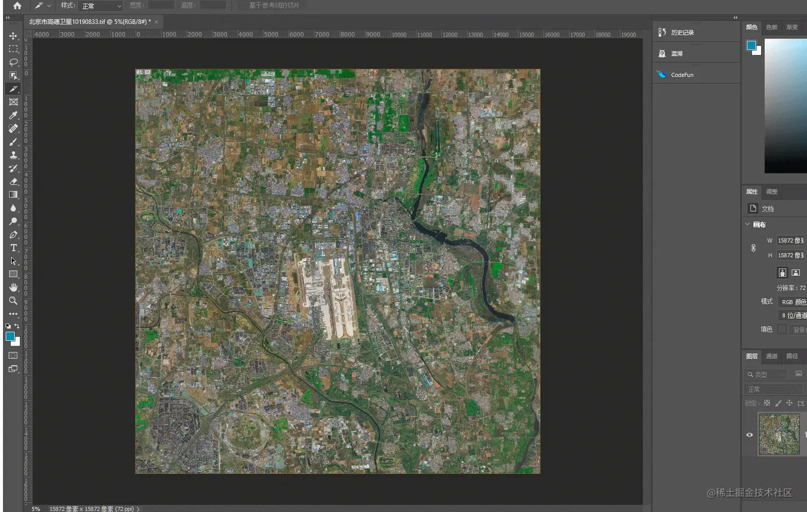Viewport: 807px width, 512px height.
Task: Open the History (历史记录) panel
Action: 696,33
